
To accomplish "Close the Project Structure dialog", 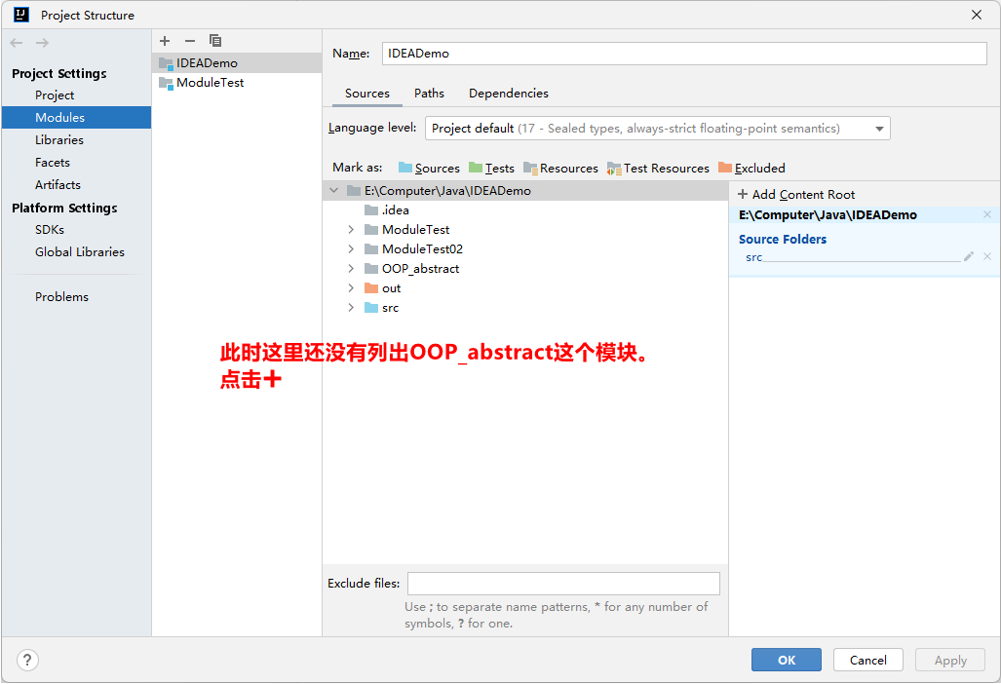I will 976,15.
